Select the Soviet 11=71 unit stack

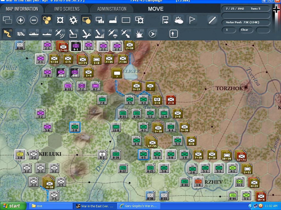click(82, 60)
